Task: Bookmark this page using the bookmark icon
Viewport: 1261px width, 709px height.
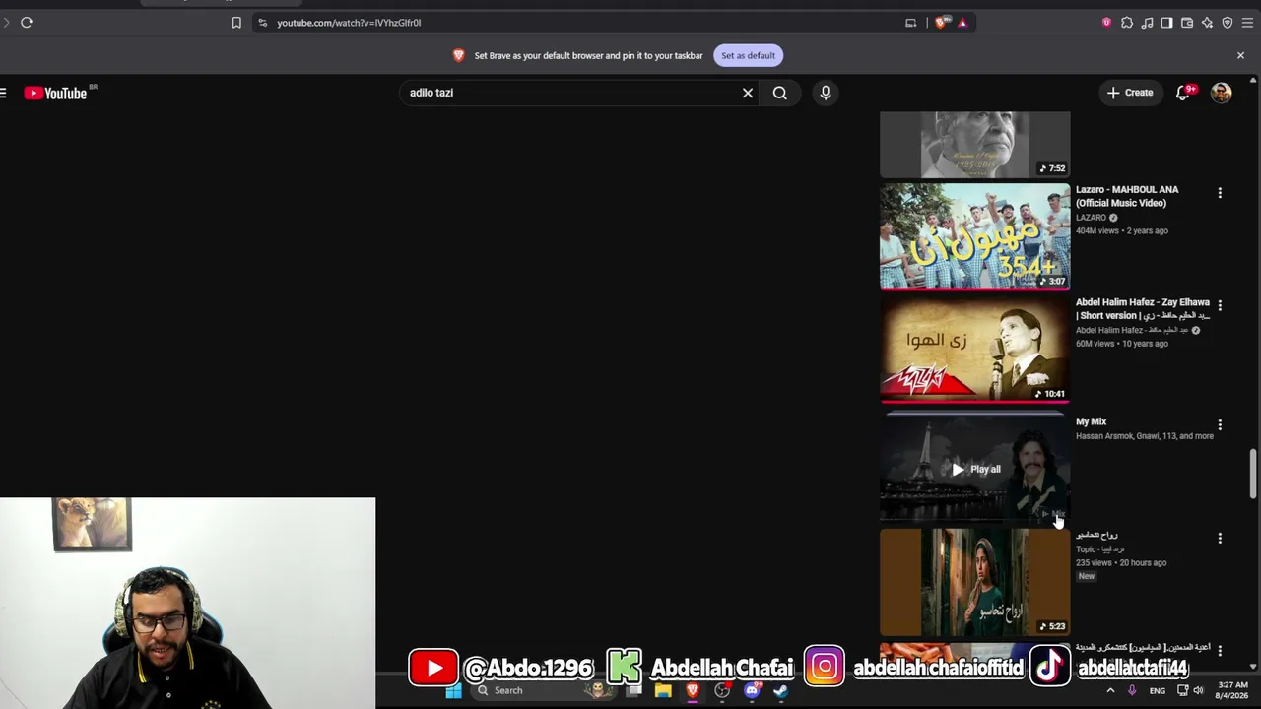Action: 236,23
